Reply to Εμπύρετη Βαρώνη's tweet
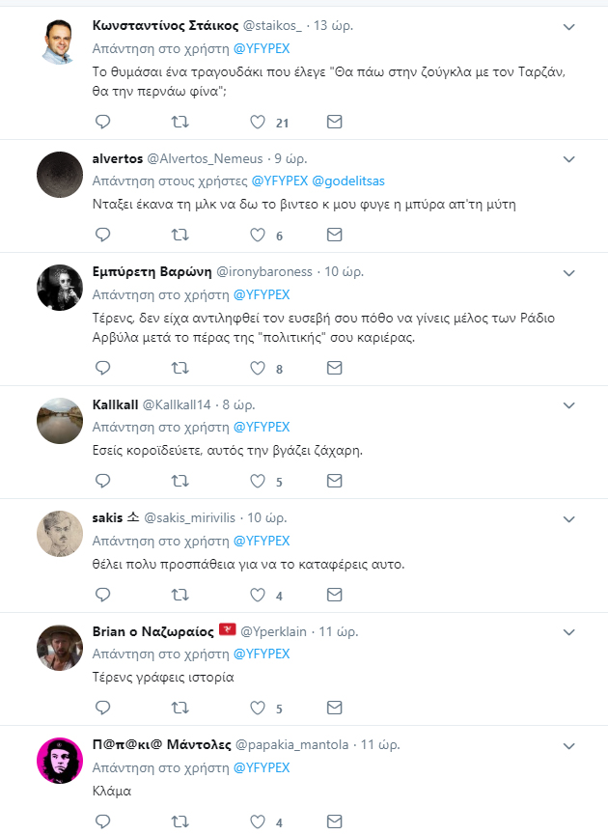Viewport: 608px width, 835px height. pyautogui.click(x=103, y=367)
